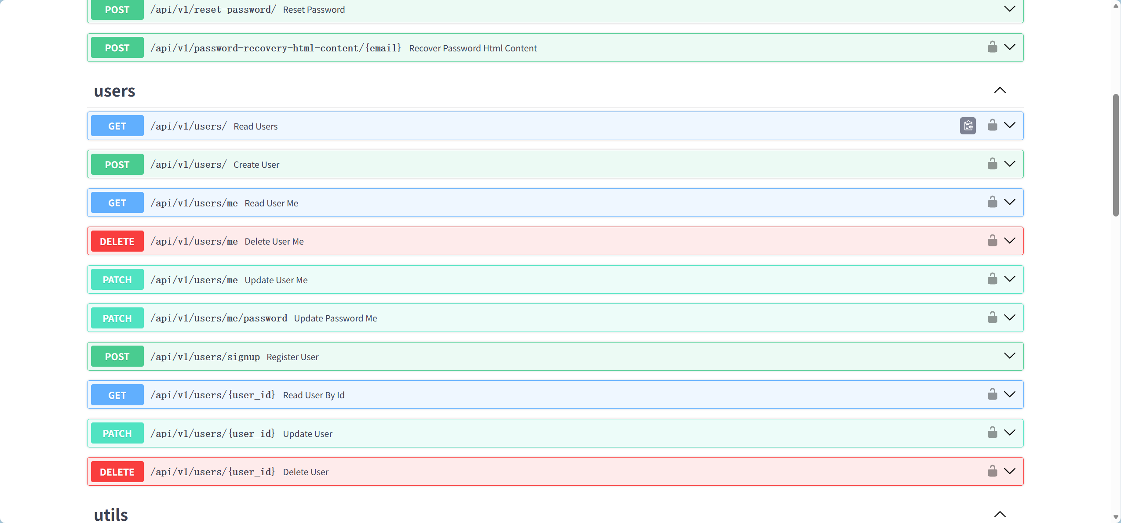The height and width of the screenshot is (523, 1121).
Task: Click lock icon on Delete User row
Action: pyautogui.click(x=992, y=471)
